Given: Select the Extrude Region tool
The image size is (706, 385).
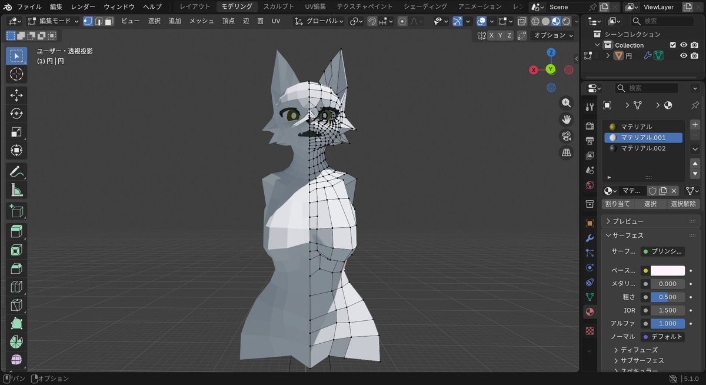Looking at the screenshot, I should (x=16, y=232).
